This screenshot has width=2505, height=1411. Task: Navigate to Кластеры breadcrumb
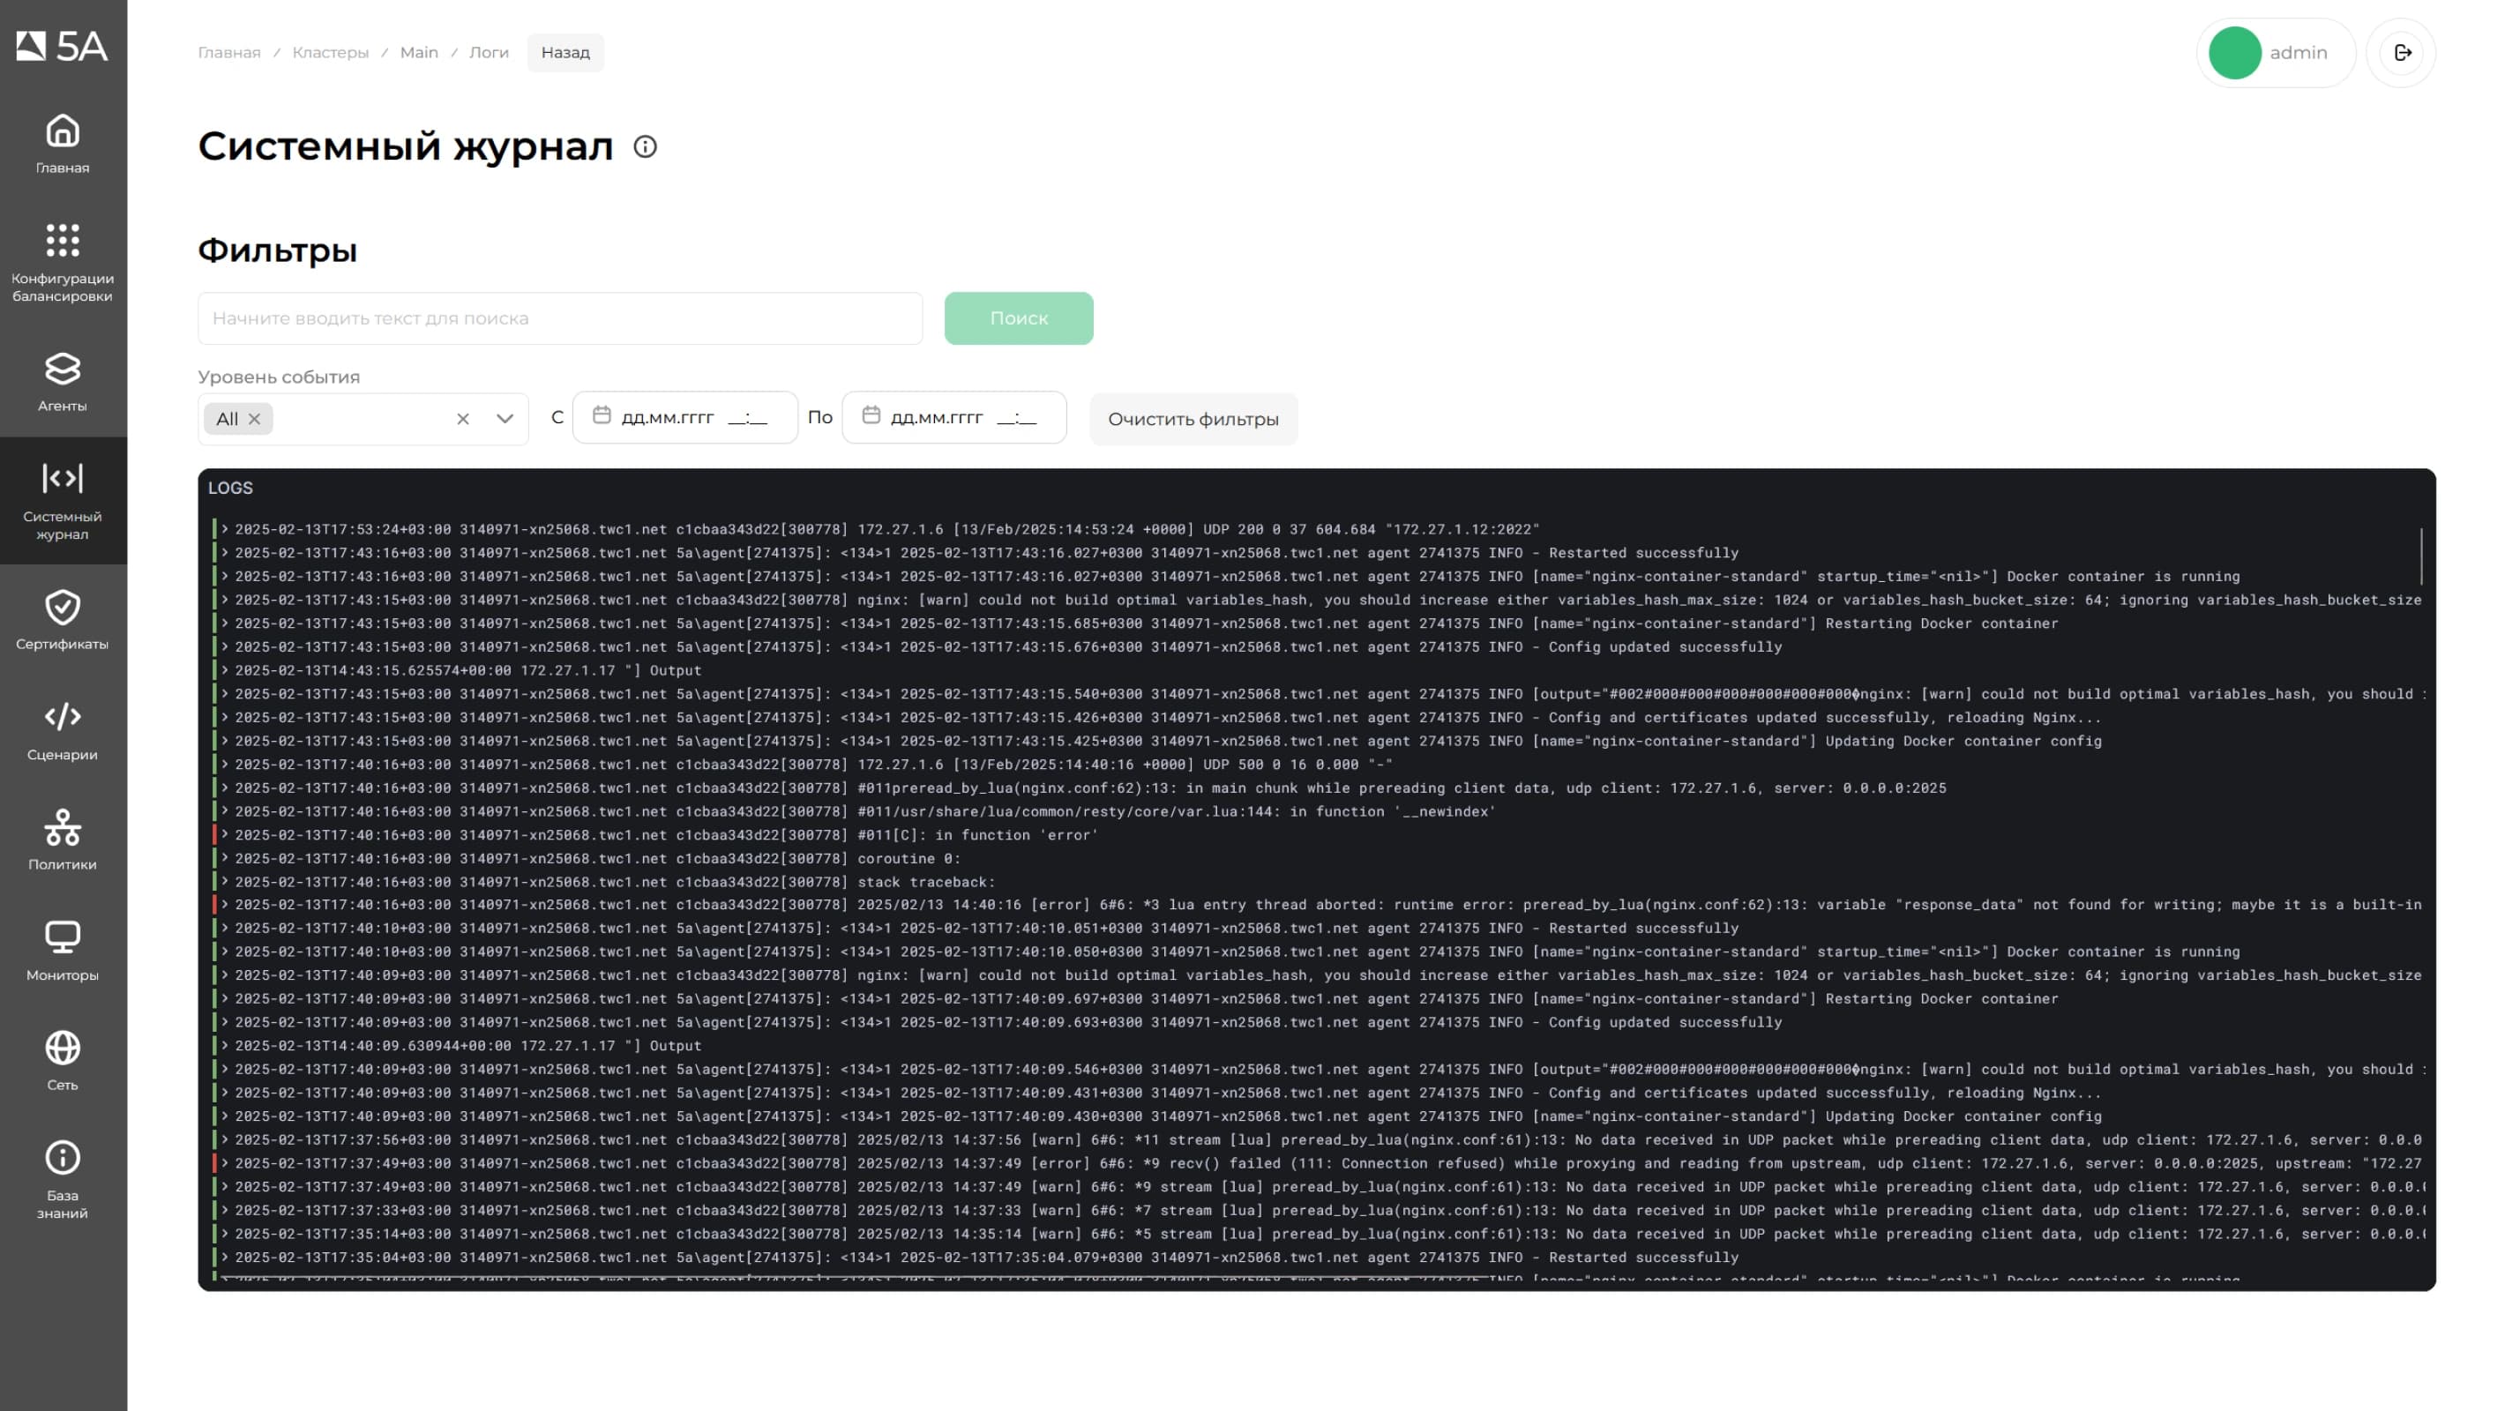point(331,53)
